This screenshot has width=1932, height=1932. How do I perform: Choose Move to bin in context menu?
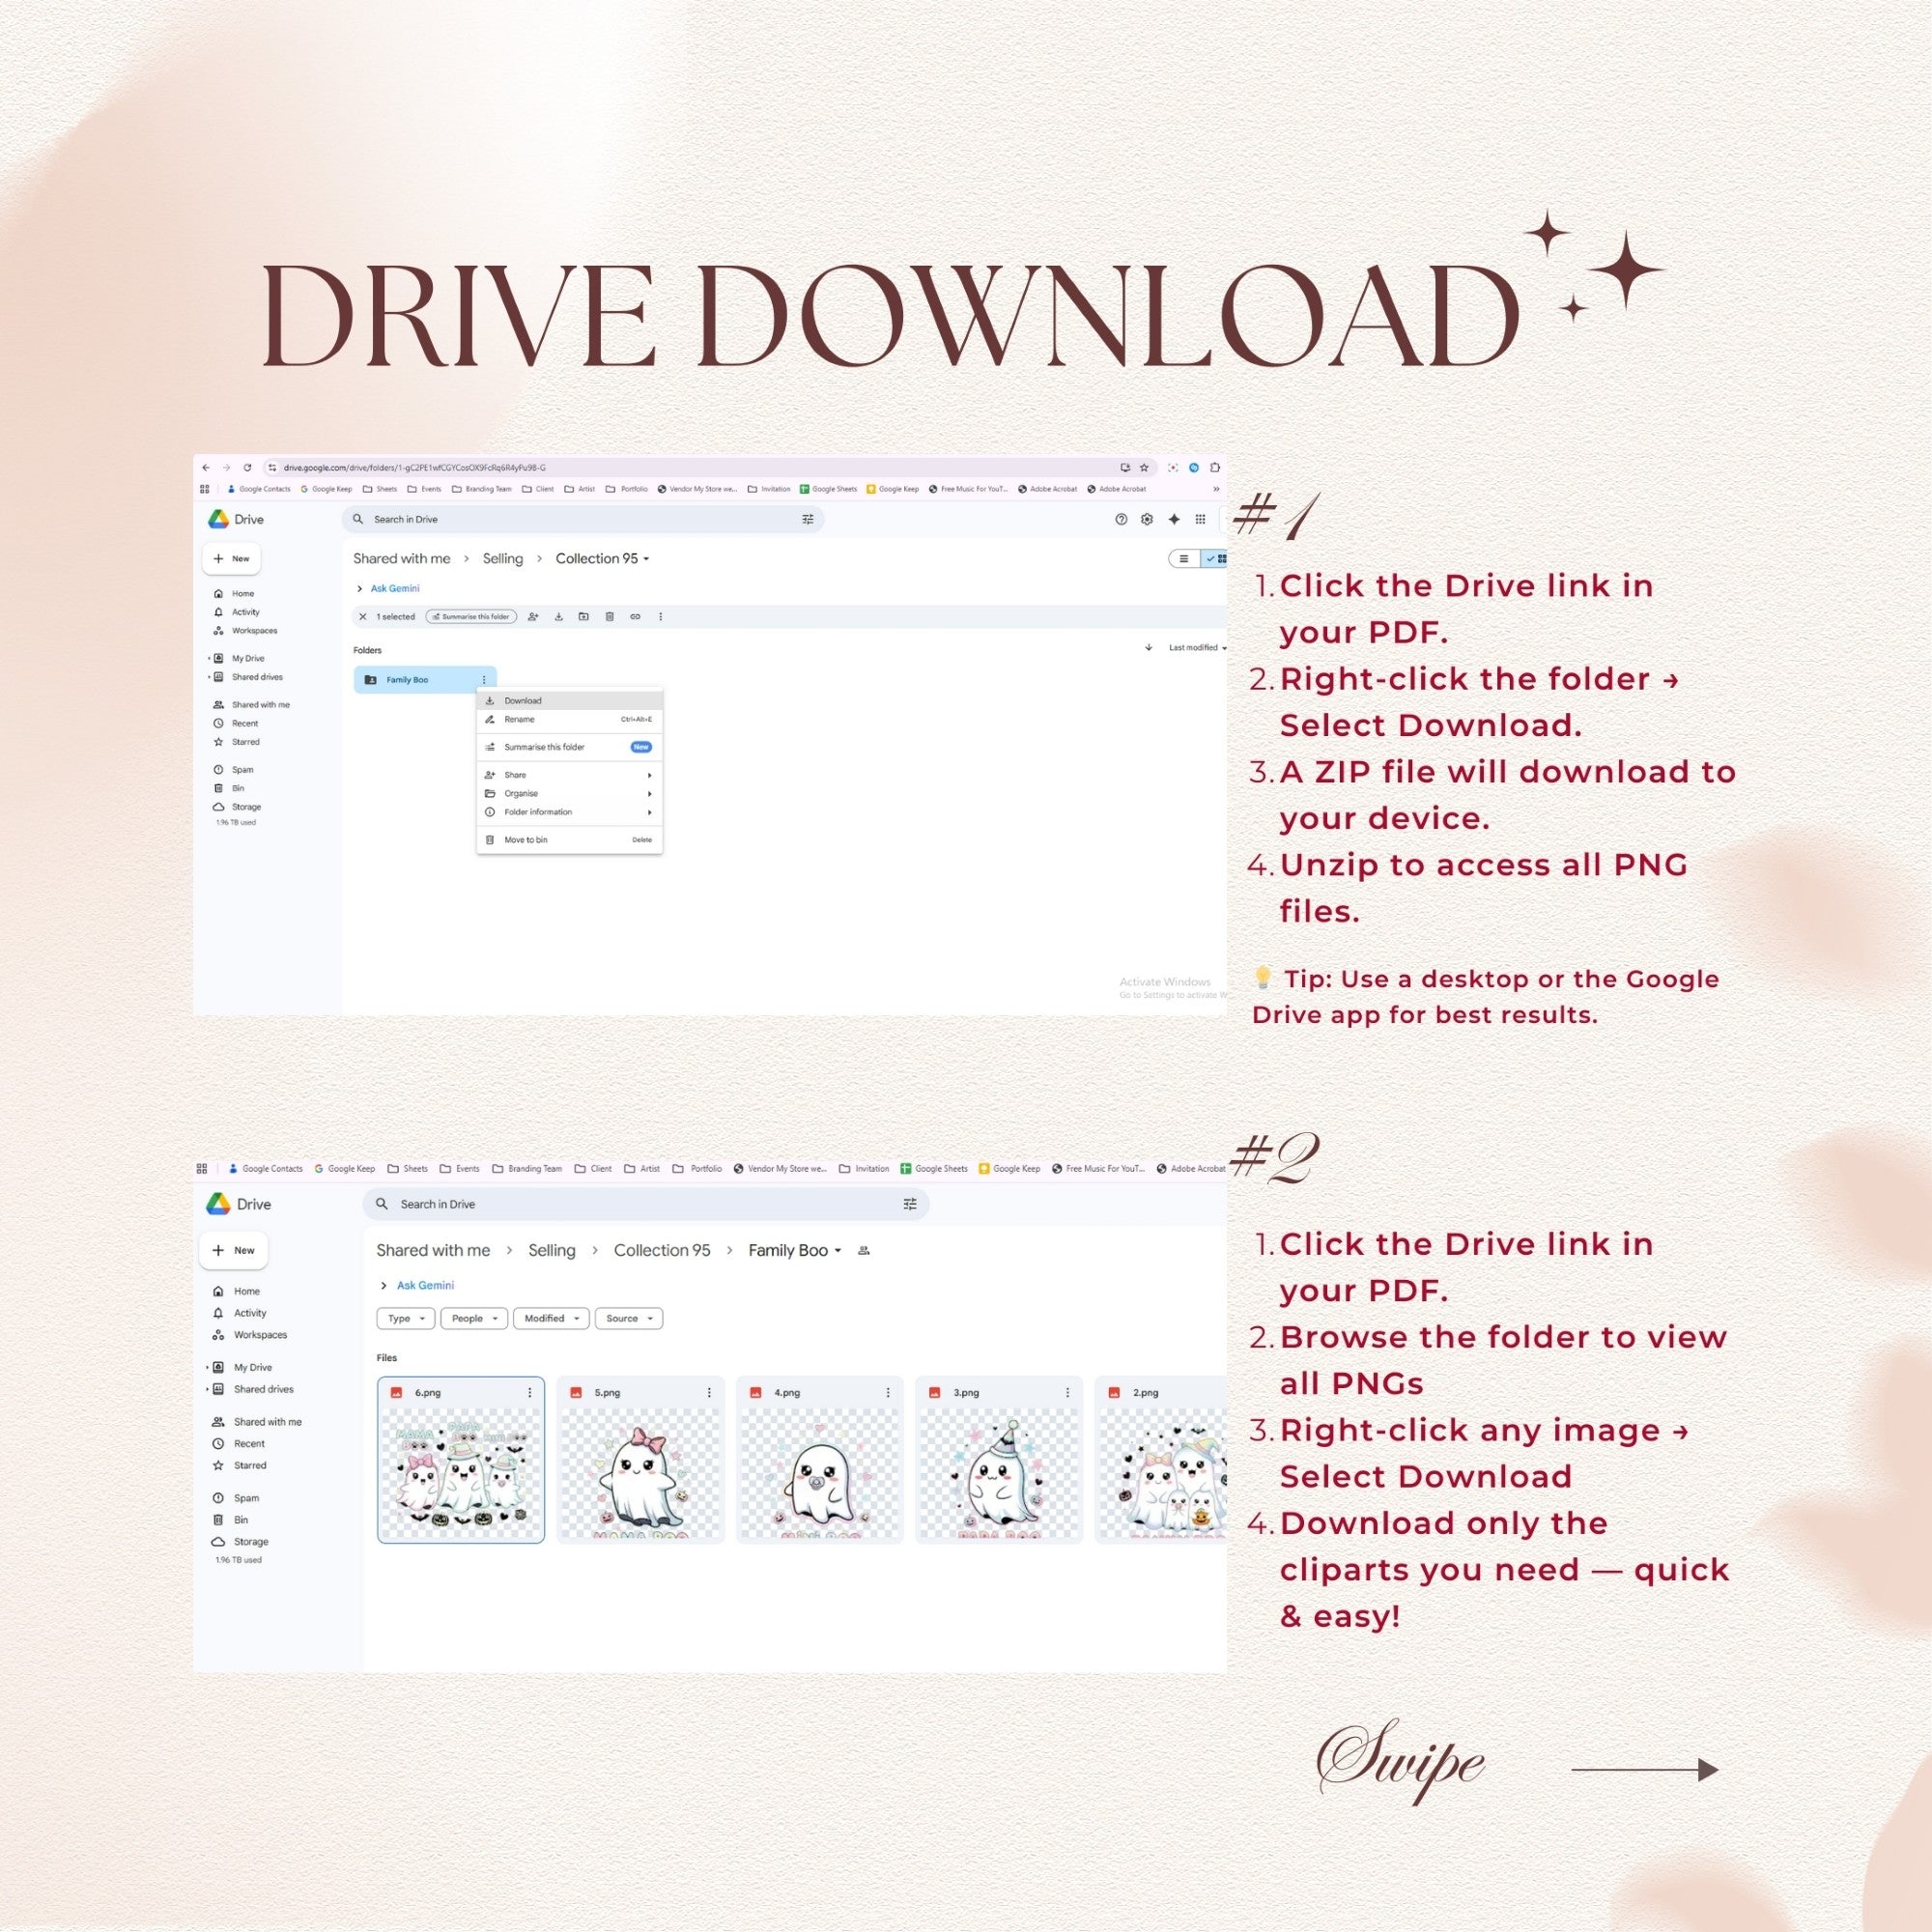[x=569, y=840]
